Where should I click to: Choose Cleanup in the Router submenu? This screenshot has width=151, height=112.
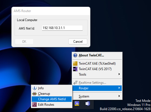pyautogui.click(x=52, y=94)
